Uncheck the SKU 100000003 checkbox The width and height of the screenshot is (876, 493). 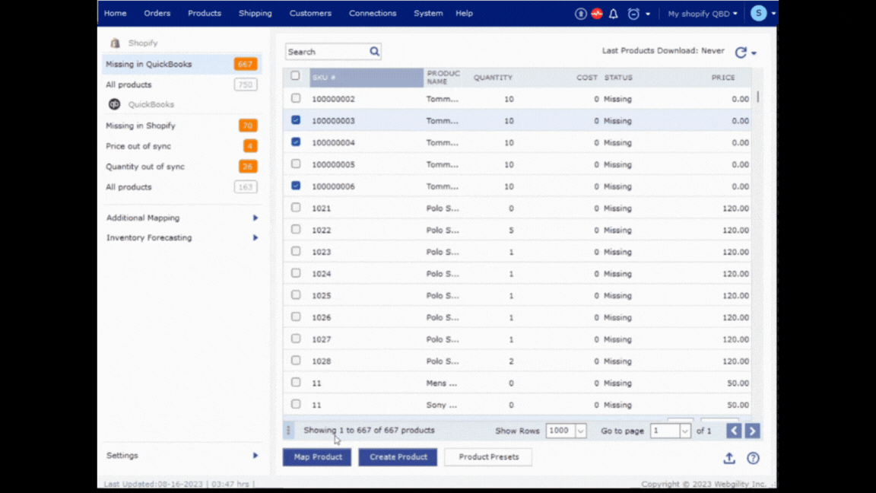click(296, 120)
